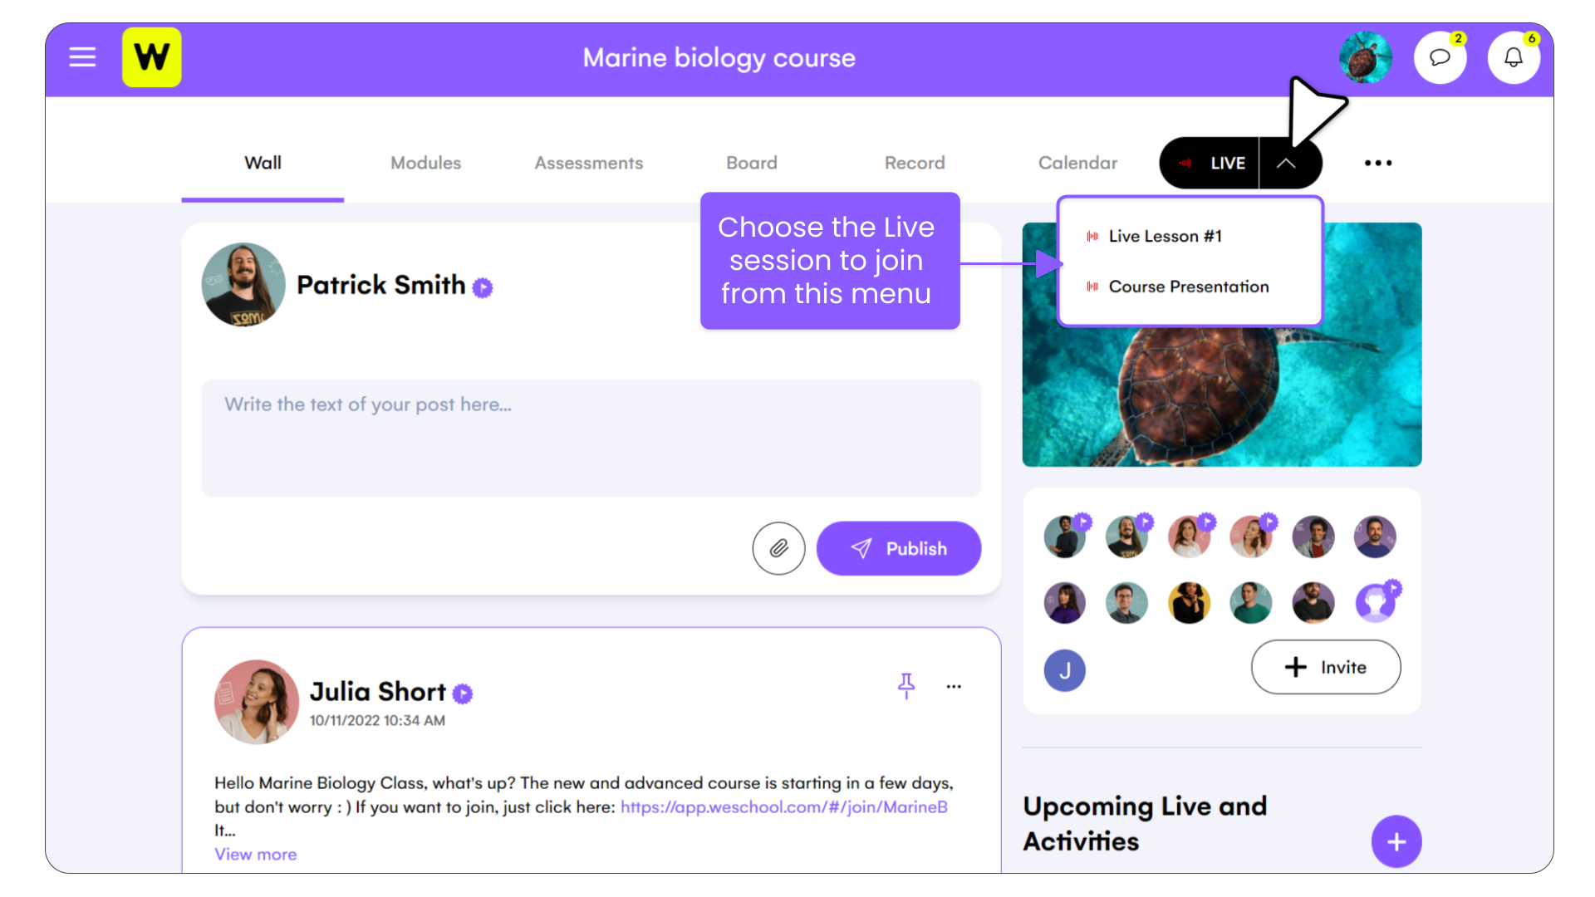1595x897 pixels.
Task: Switch to the Modules tab
Action: (x=425, y=163)
